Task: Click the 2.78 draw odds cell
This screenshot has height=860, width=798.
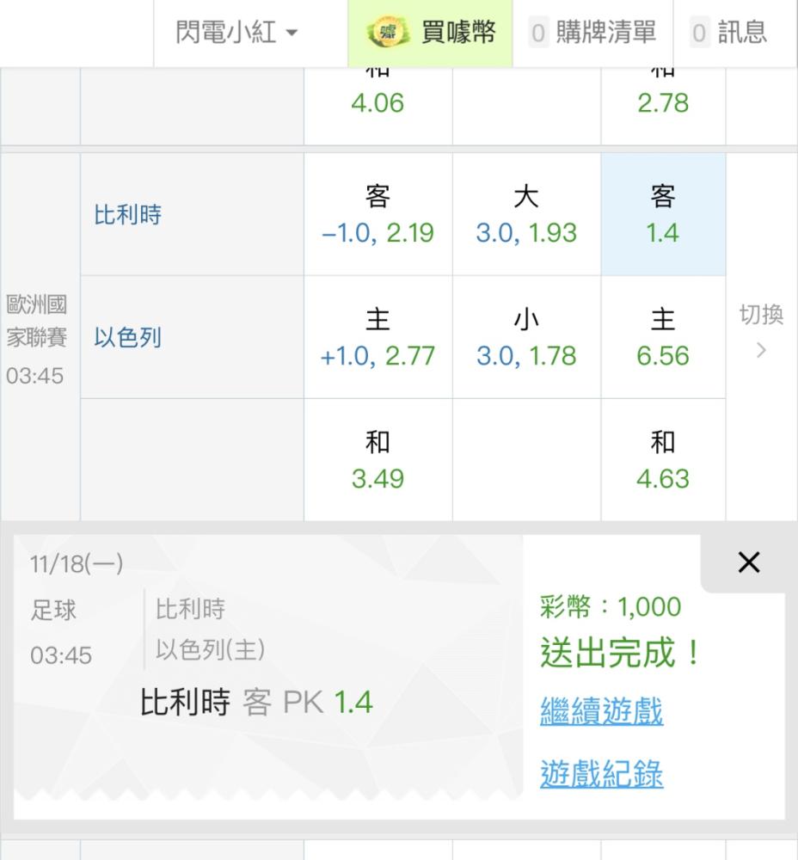Action: click(663, 106)
